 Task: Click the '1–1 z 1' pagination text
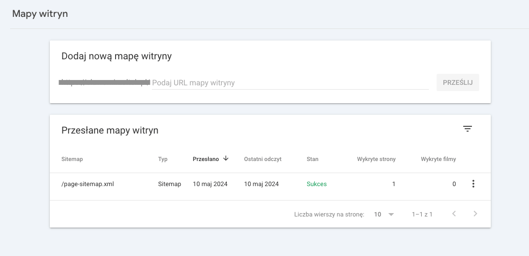422,214
